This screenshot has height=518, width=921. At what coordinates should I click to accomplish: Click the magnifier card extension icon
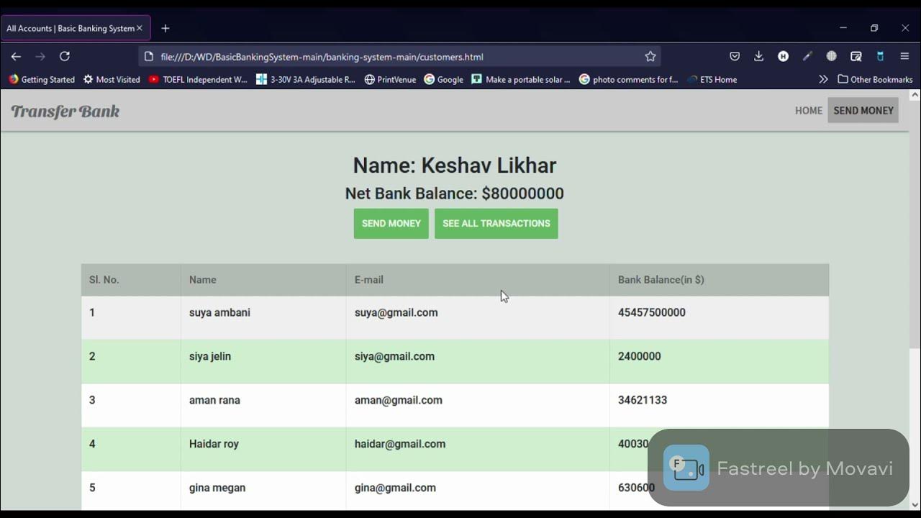coord(856,56)
